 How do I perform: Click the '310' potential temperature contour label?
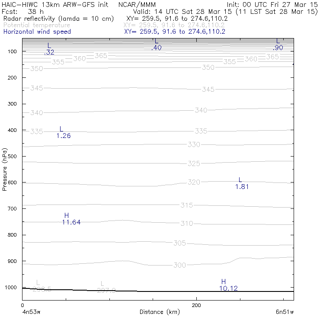pos(187,224)
